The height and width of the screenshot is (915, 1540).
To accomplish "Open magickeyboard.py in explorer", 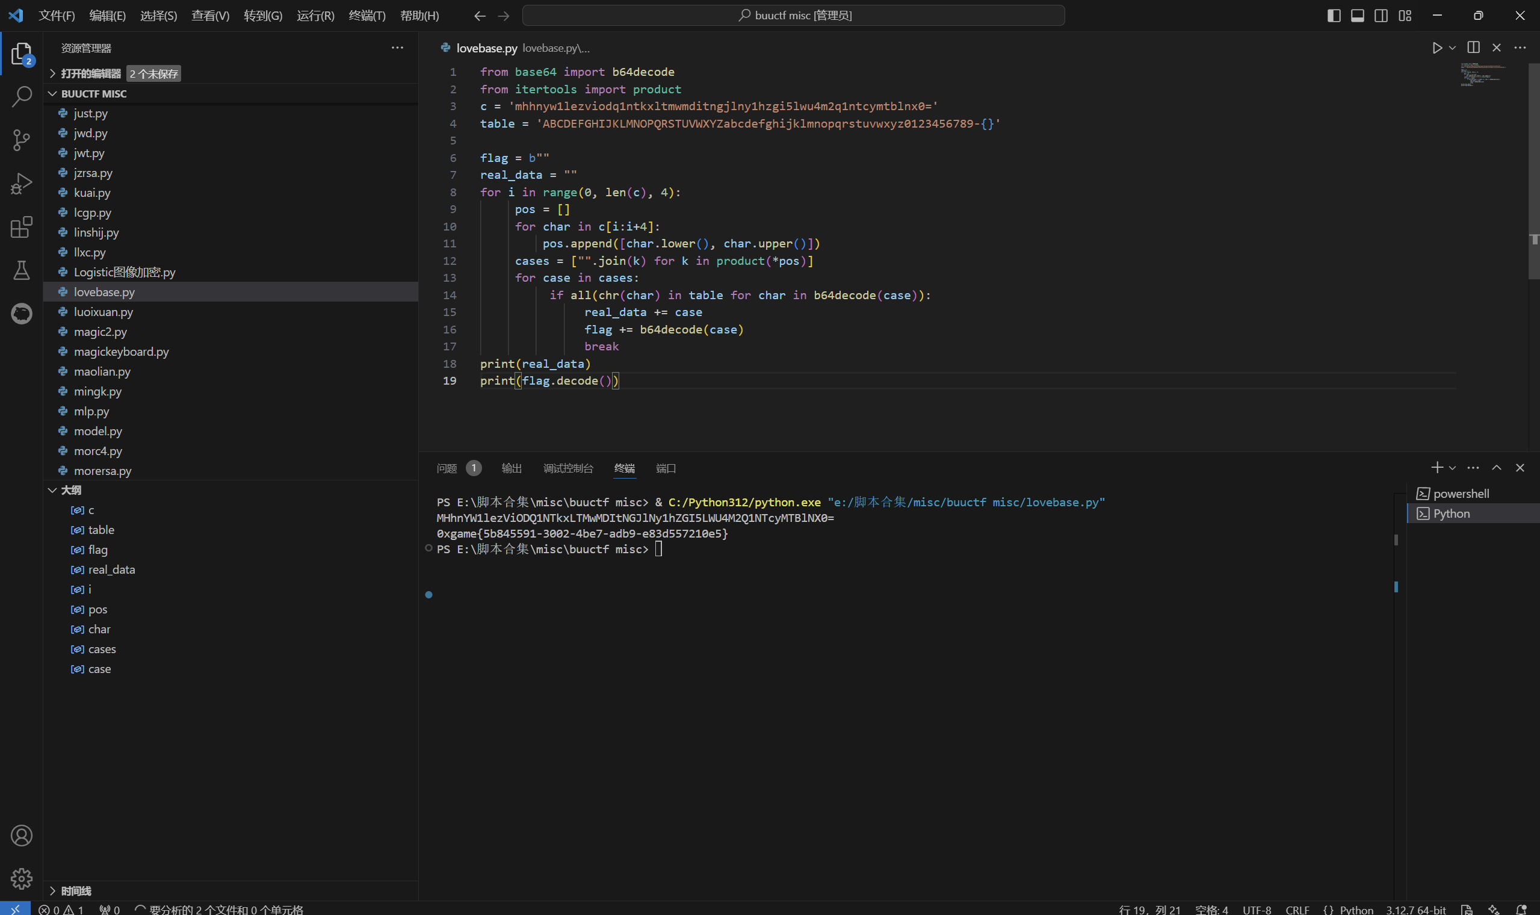I will (x=230, y=352).
